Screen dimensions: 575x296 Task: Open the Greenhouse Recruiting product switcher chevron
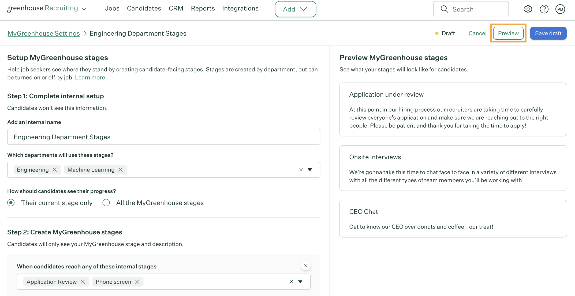tap(84, 9)
